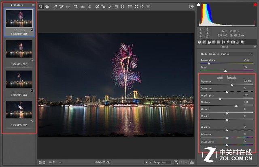Zoom in with the plus button
Viewport: 259px width, 167px height.
[44, 163]
